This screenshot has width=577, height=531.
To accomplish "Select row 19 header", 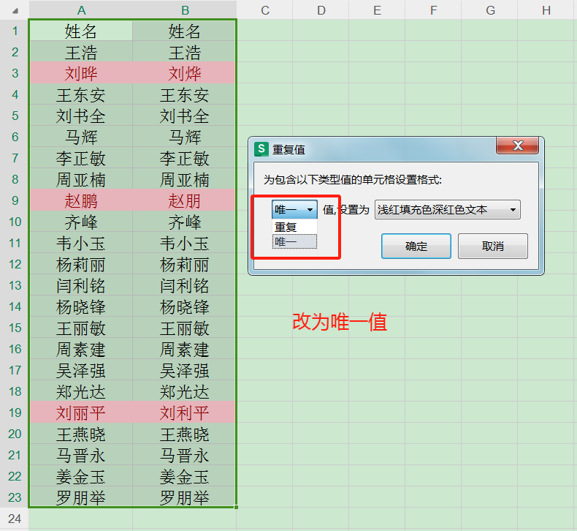I will click(x=15, y=413).
